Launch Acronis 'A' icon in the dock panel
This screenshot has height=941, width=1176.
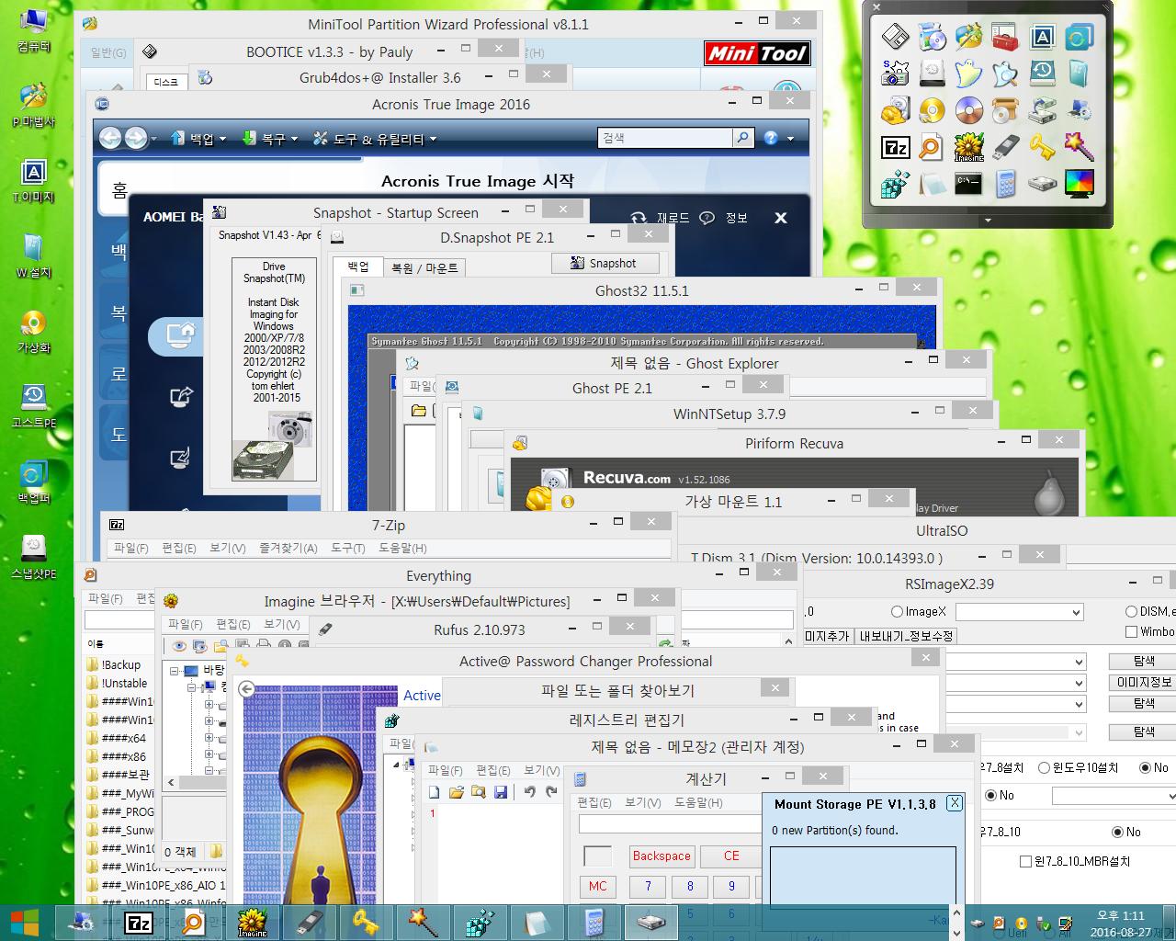1042,37
